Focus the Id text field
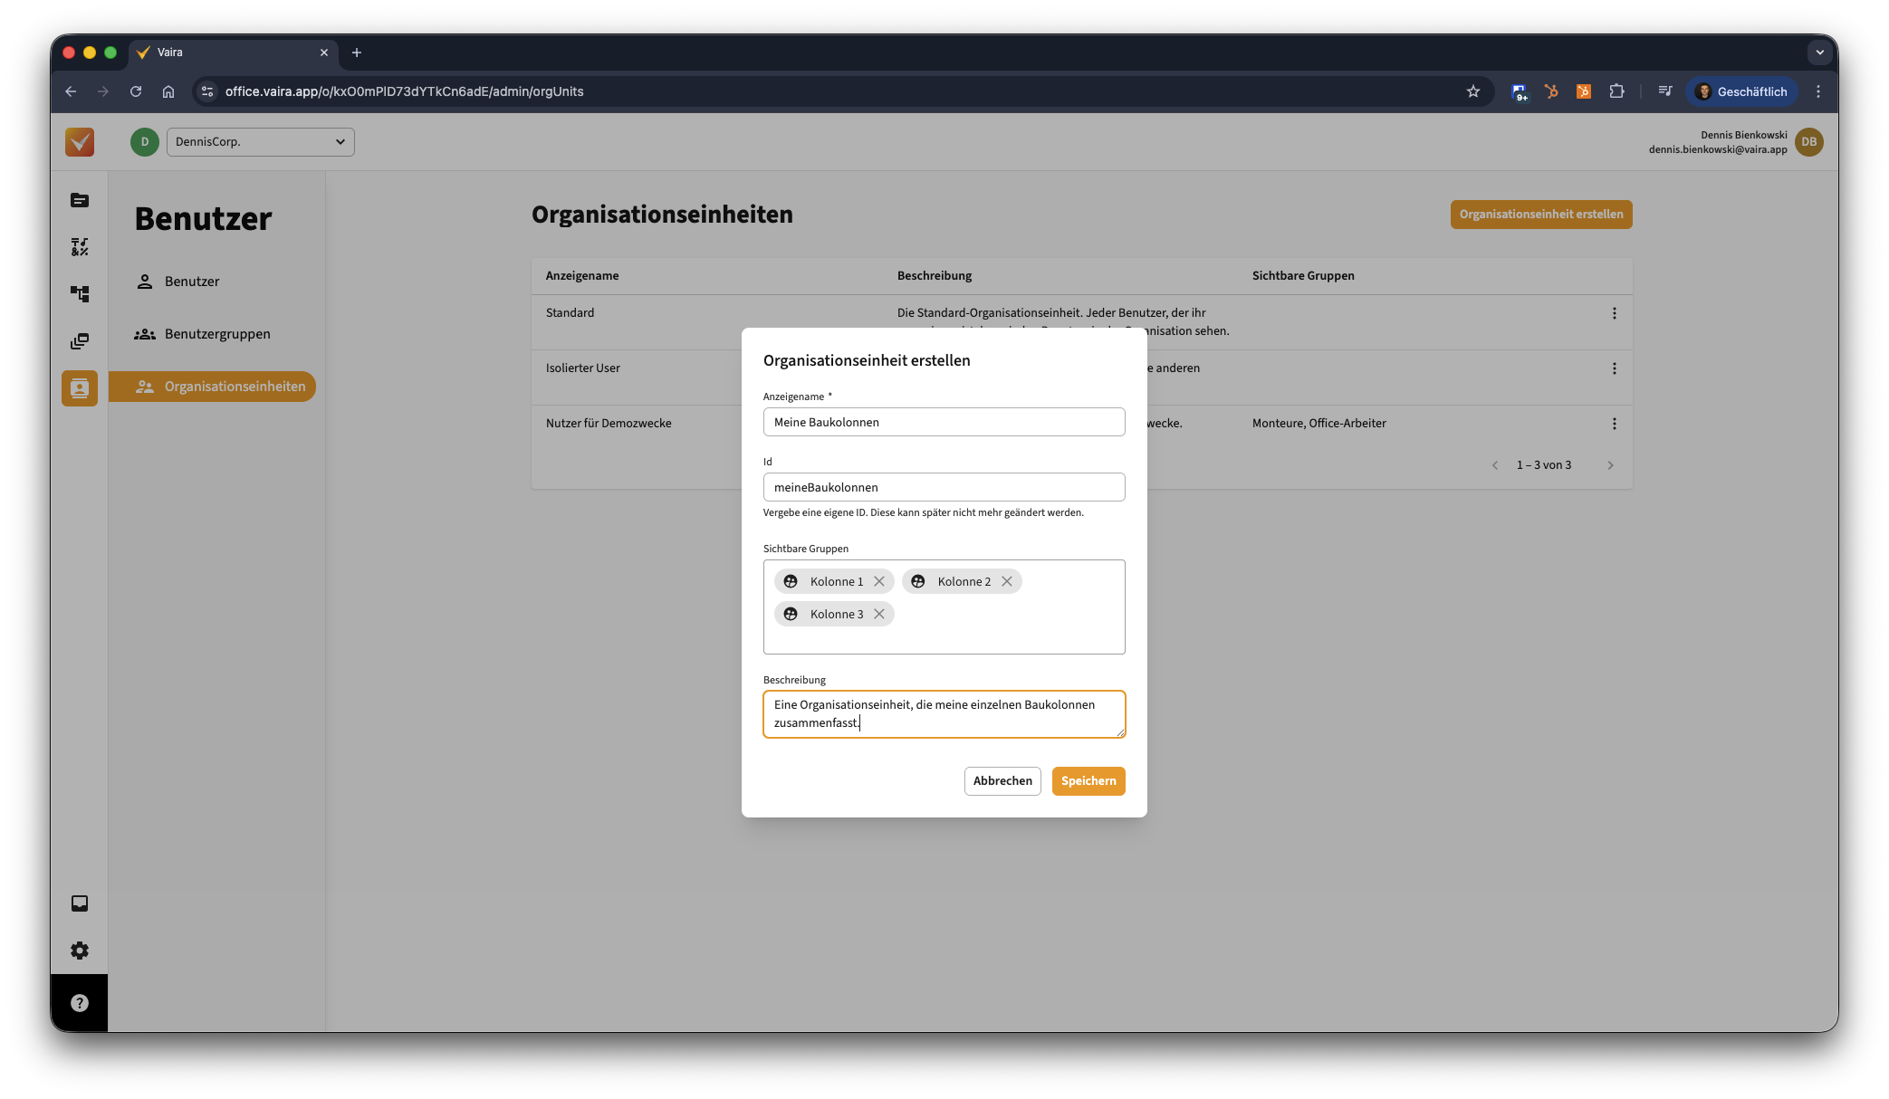This screenshot has width=1889, height=1099. (943, 487)
